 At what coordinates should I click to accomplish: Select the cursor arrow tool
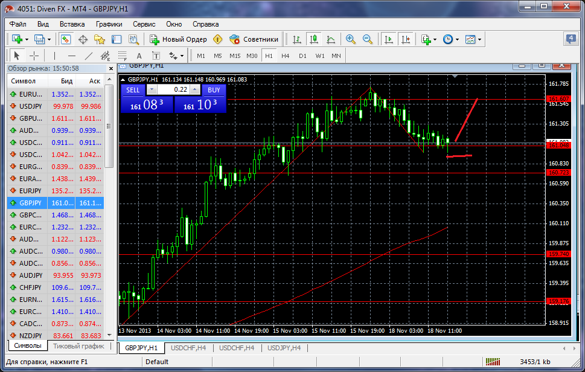pos(16,56)
